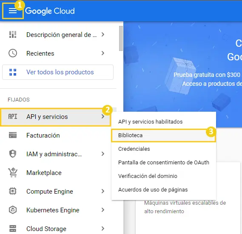
Task: Click the Facturación credit card icon
Action: [13, 135]
